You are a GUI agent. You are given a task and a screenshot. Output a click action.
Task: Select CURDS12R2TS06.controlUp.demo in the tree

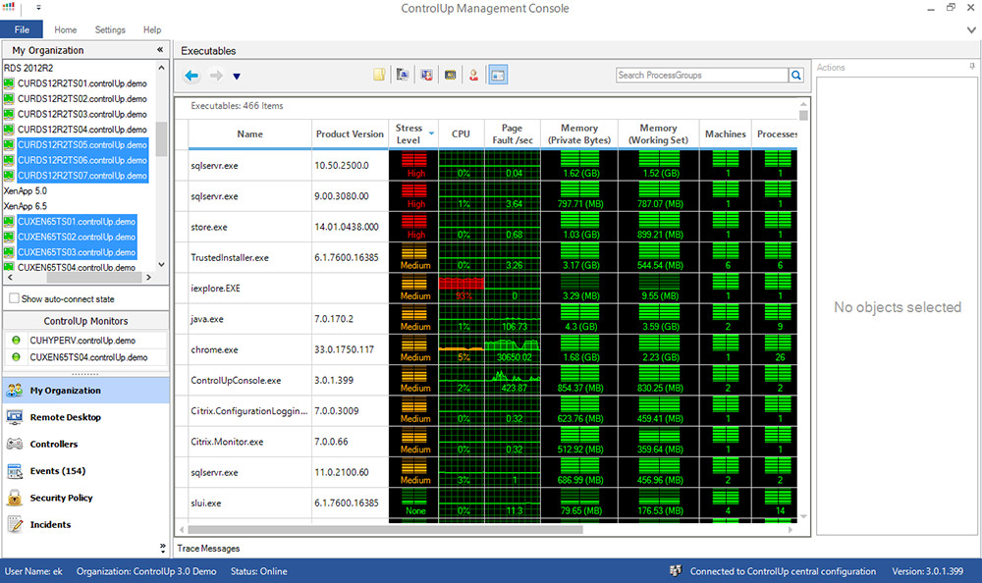coord(82,160)
